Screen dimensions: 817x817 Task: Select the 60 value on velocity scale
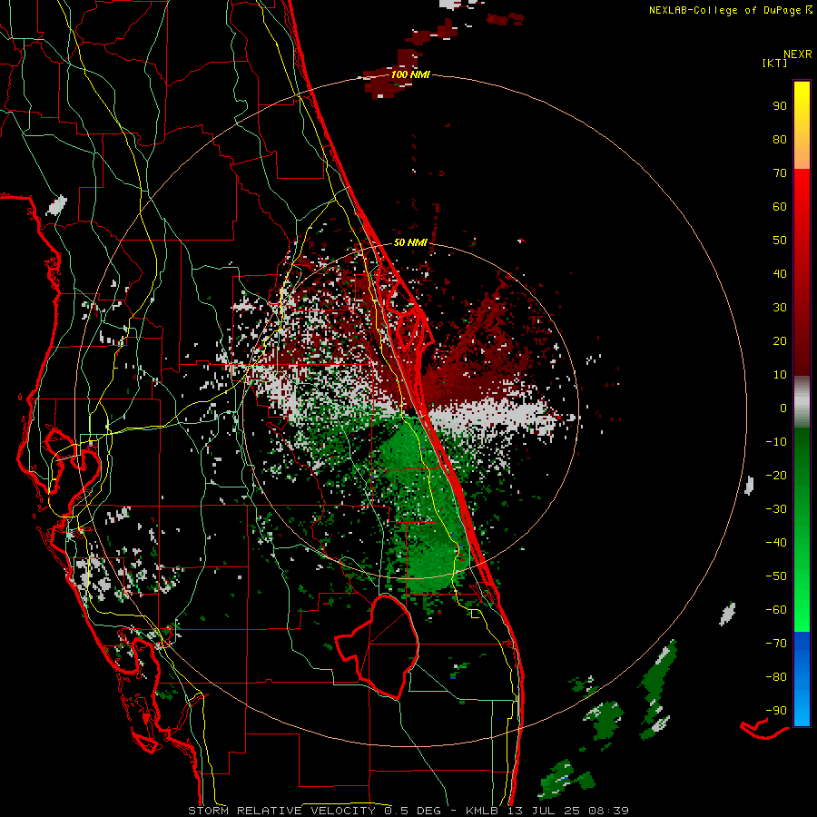point(780,207)
